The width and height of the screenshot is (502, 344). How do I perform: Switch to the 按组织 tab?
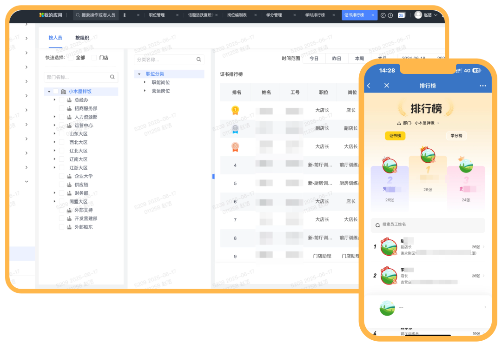click(82, 38)
